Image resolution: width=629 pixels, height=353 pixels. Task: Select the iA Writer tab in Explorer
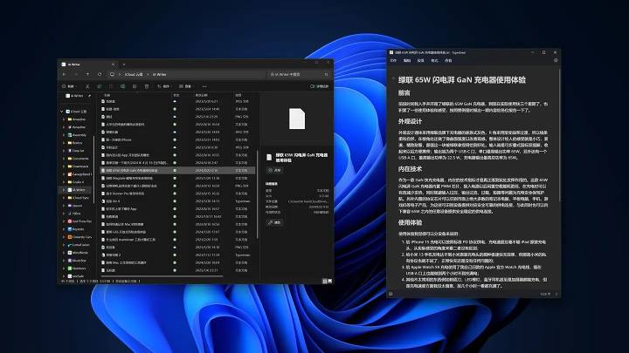87,64
